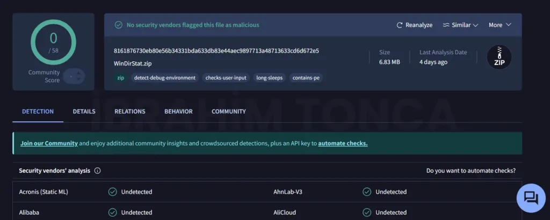Click the checkmark icon in Alibaba row
Image resolution: width=550 pixels, height=220 pixels.
[x=112, y=212]
